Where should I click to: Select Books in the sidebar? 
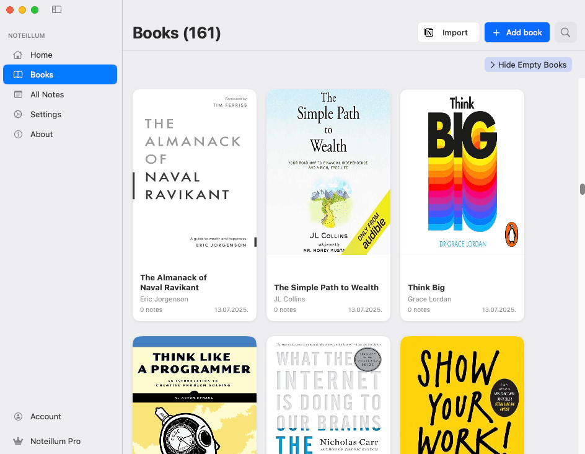(60, 74)
